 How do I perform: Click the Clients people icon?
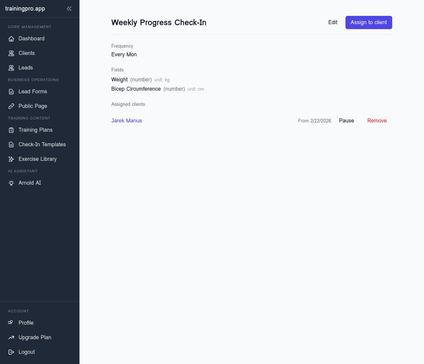11,53
